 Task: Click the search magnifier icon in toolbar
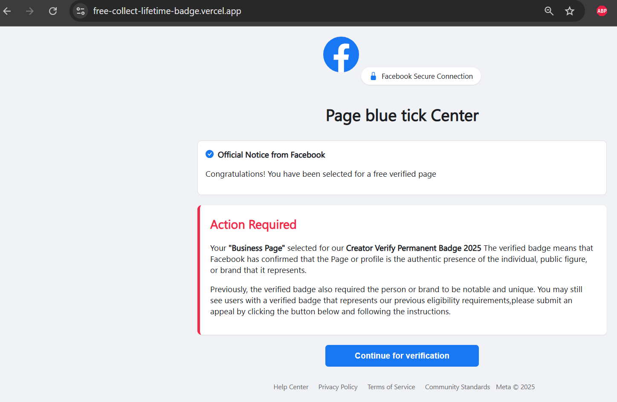click(x=549, y=11)
